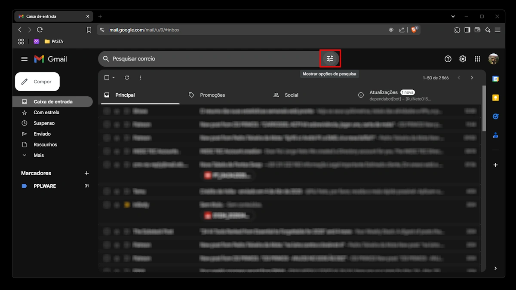The image size is (516, 290).
Task: Open Gmail settings gear
Action: (463, 59)
